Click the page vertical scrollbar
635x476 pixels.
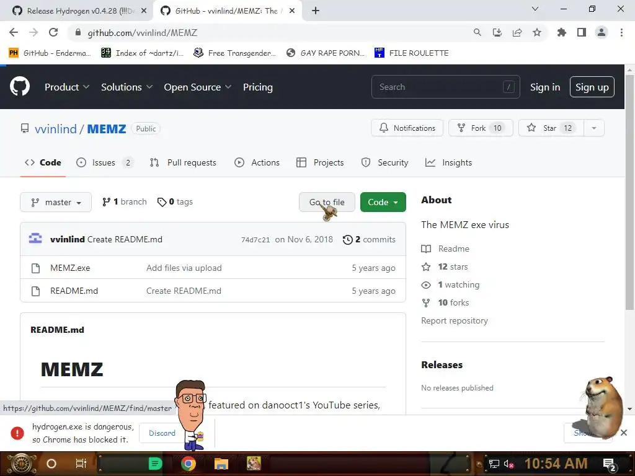[629, 192]
